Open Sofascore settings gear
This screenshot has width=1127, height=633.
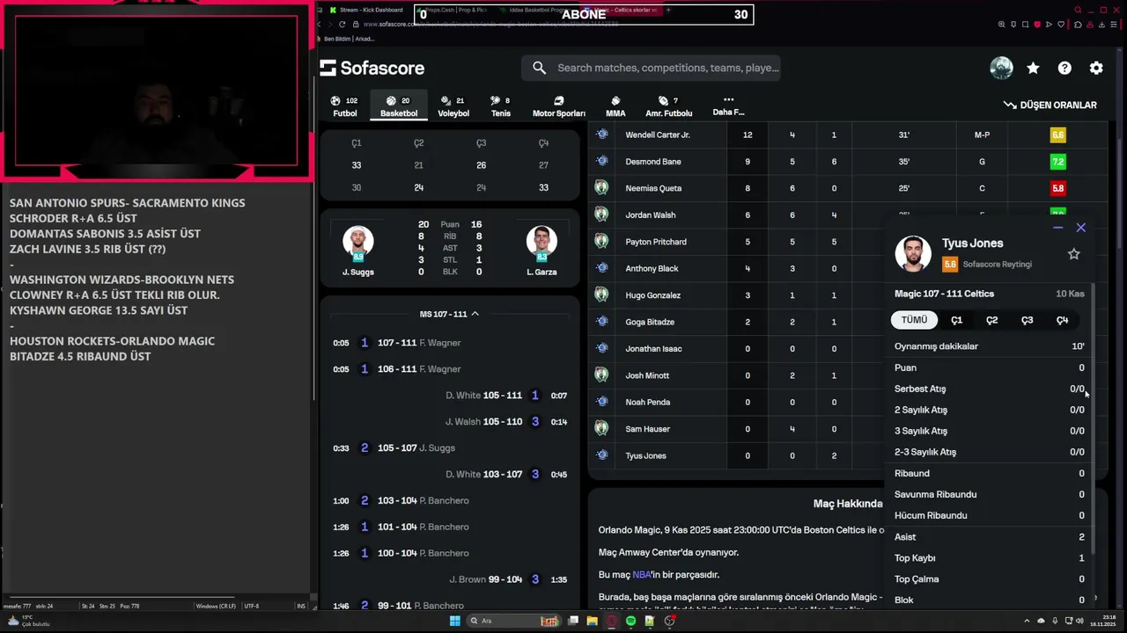pos(1096,68)
